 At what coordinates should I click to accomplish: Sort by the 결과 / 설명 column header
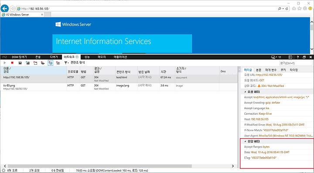[x=104, y=70]
